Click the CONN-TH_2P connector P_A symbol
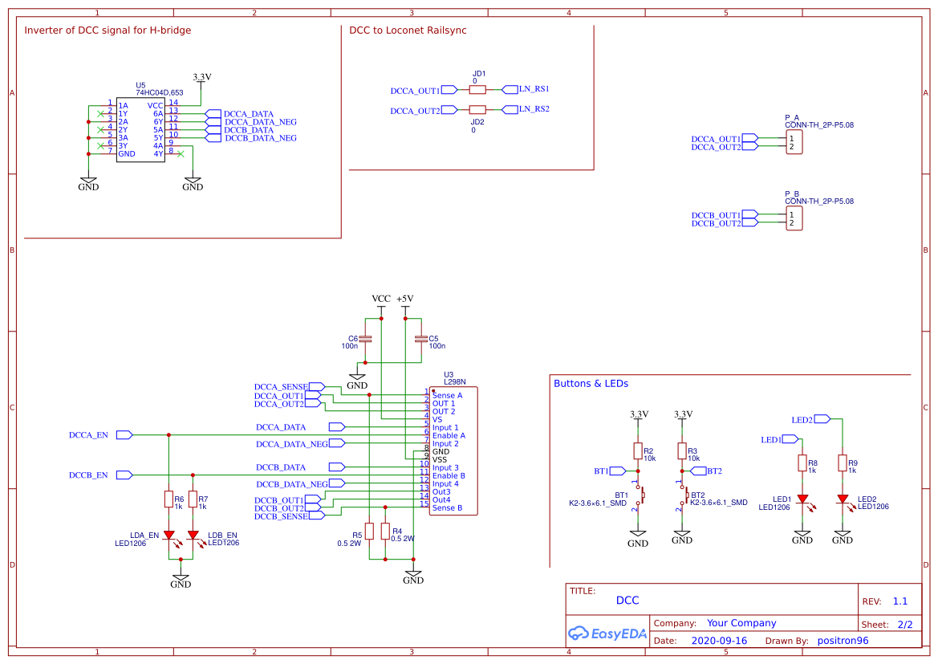 coord(794,143)
